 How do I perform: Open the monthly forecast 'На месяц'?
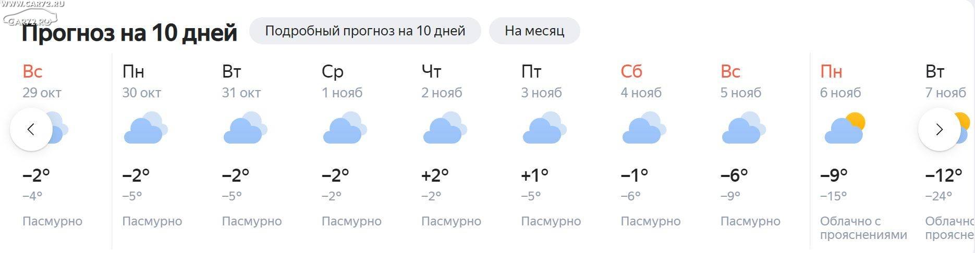click(x=534, y=31)
